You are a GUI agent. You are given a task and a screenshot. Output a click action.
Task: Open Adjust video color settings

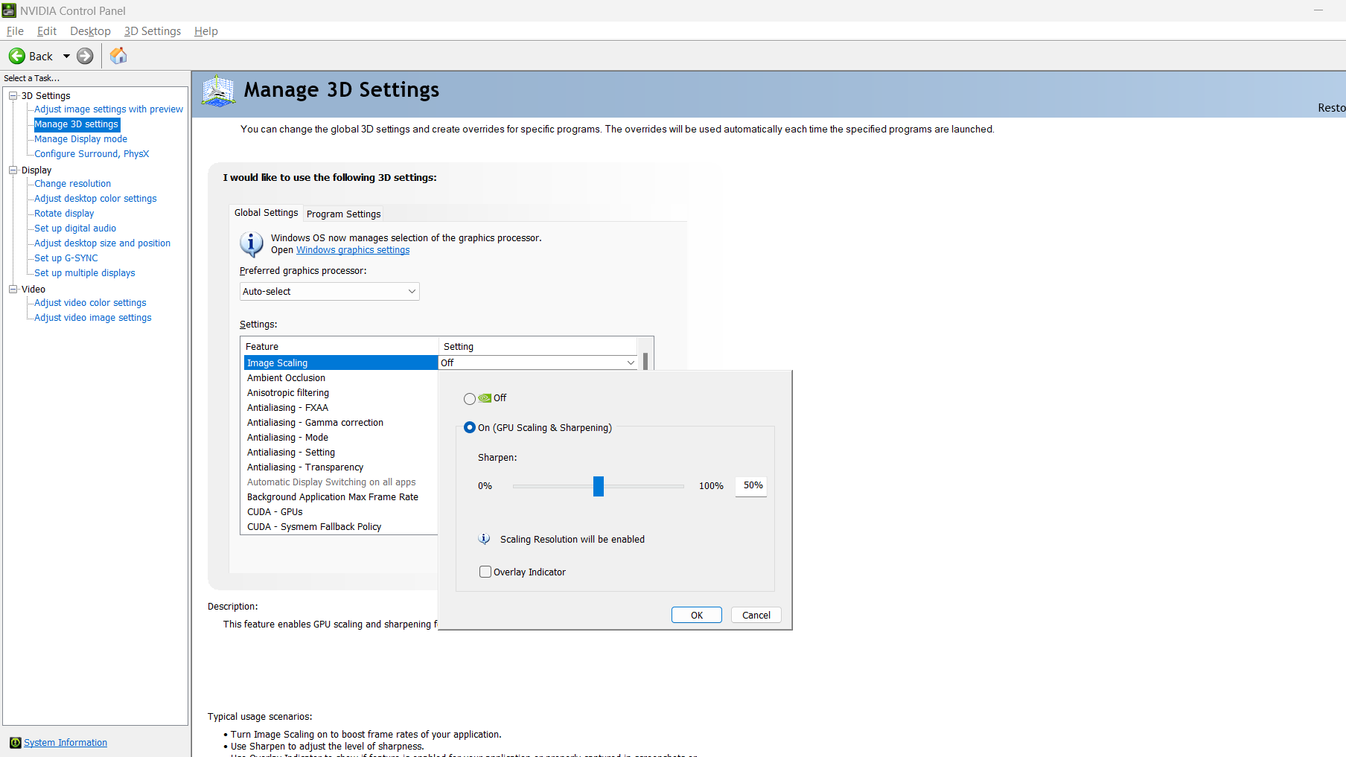point(90,303)
